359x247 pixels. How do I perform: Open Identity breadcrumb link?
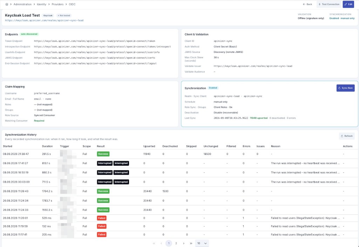pos(41,4)
